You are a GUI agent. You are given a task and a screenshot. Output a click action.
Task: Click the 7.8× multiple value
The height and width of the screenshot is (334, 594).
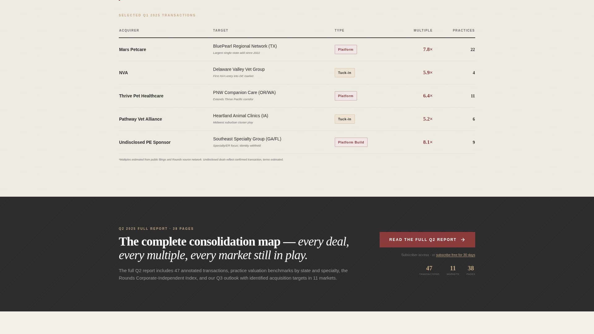[x=428, y=49]
